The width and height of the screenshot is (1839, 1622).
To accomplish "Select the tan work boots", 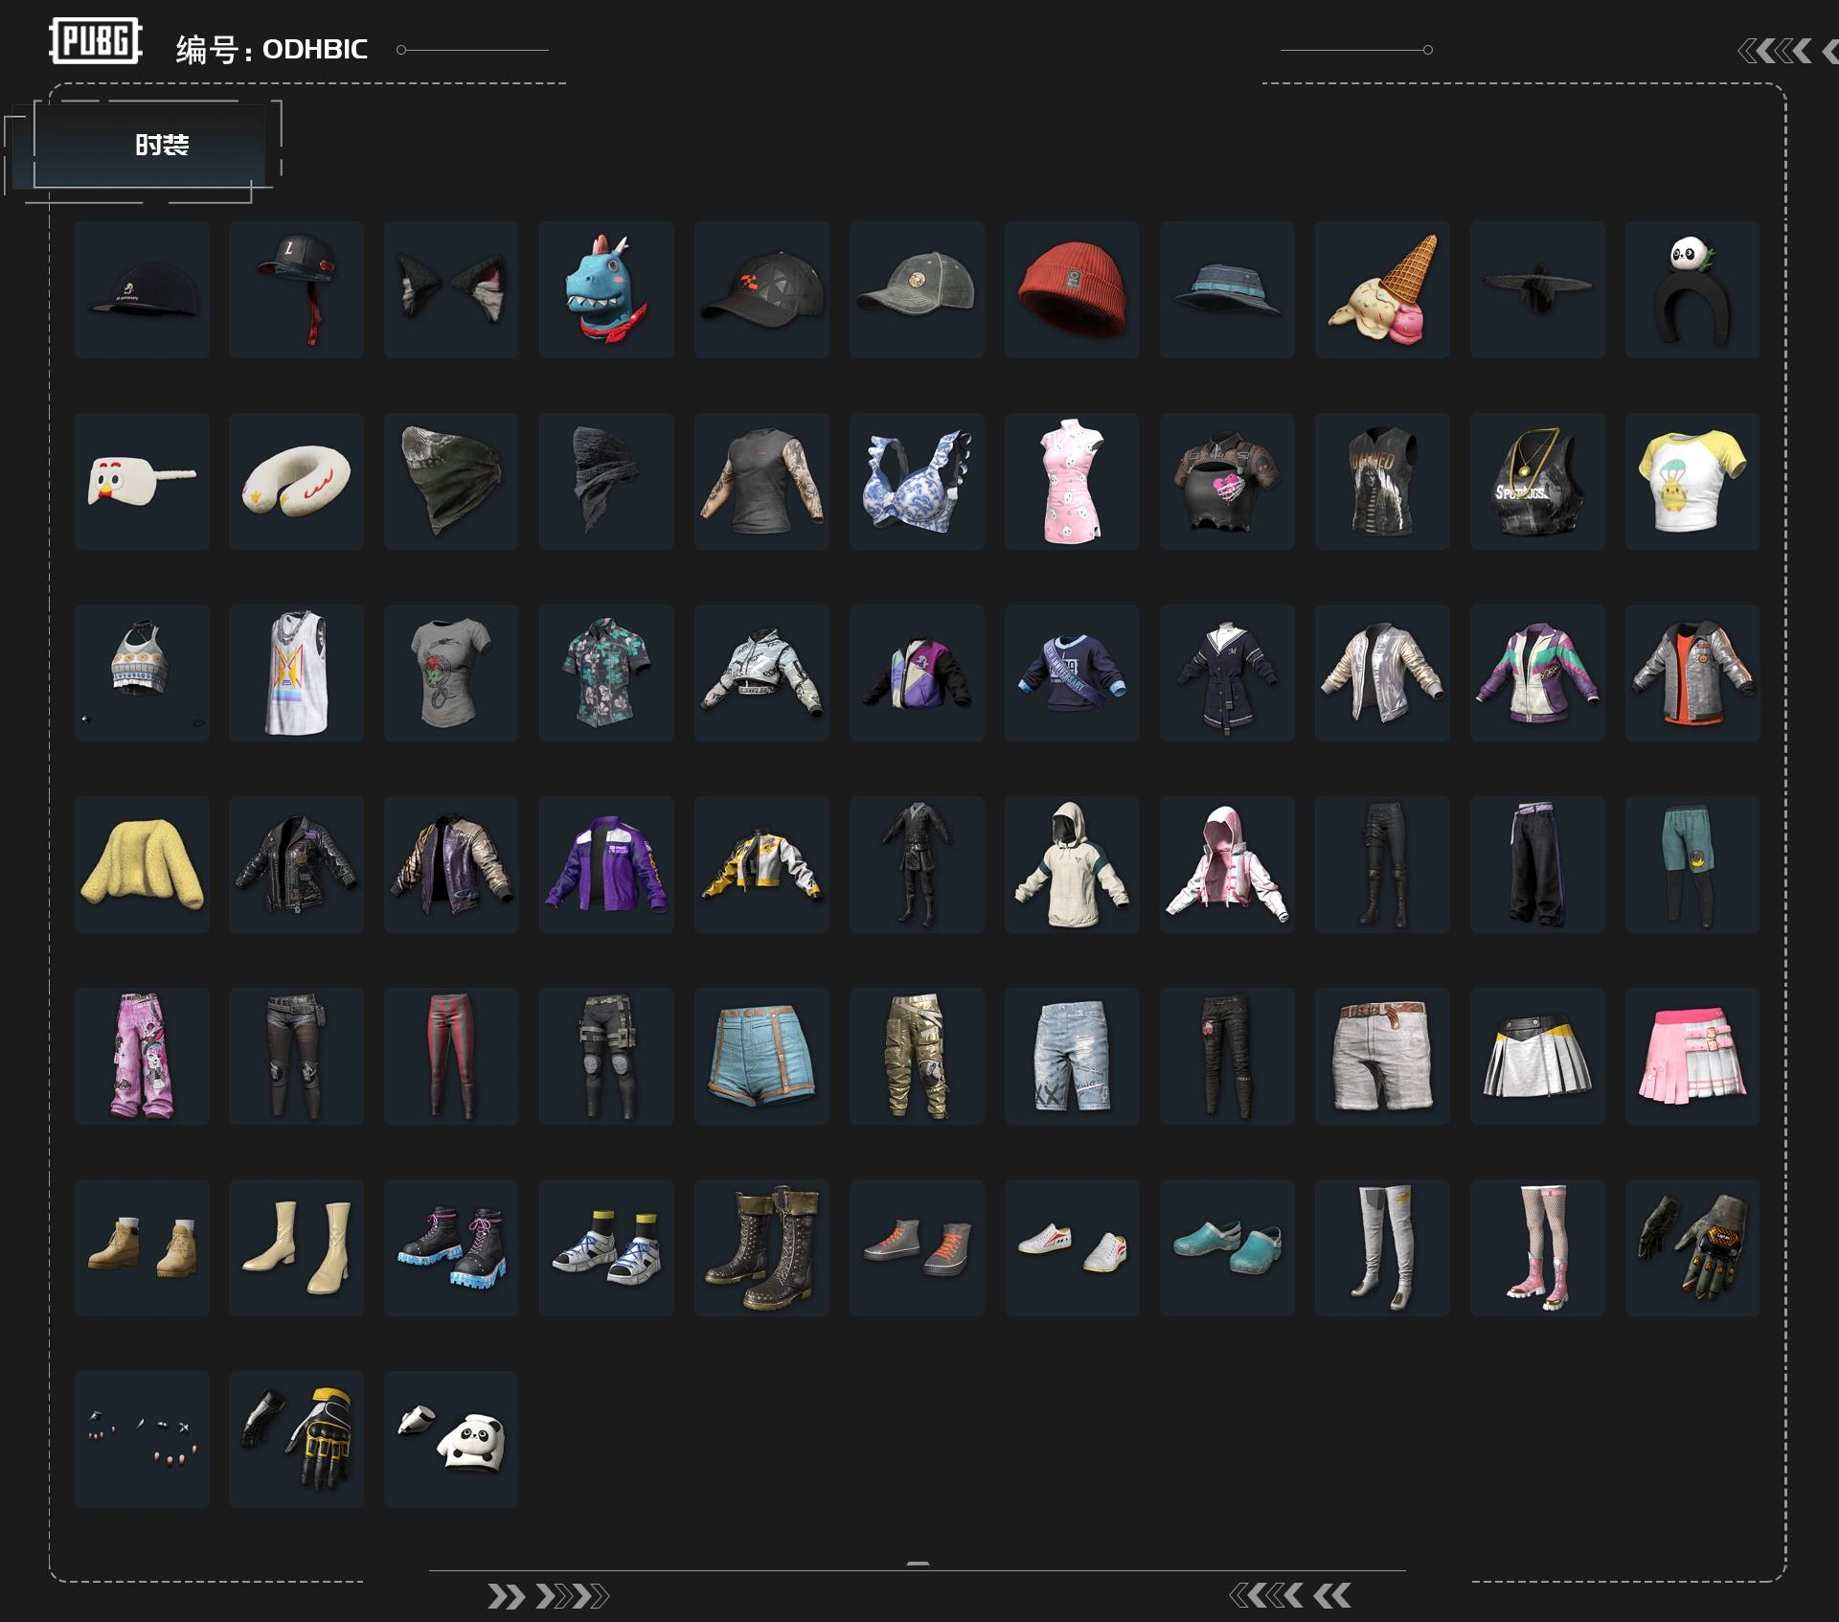I will 142,1247.
